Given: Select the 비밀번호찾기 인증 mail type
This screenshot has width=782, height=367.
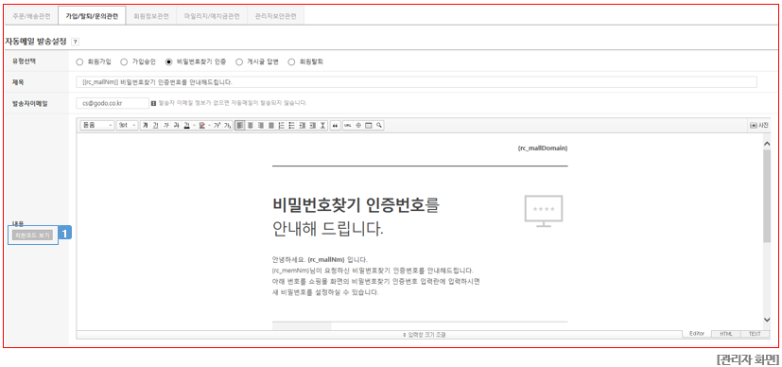Looking at the screenshot, I should [x=168, y=62].
